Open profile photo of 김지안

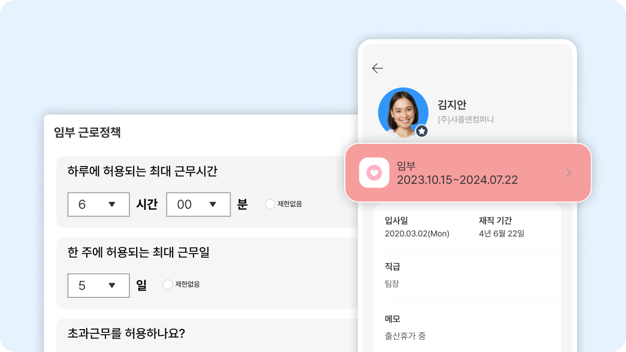pos(403,112)
